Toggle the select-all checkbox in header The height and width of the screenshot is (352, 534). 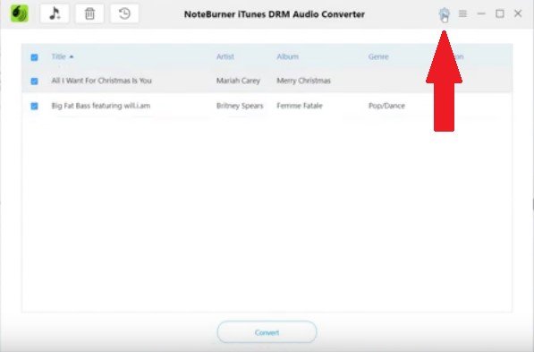coord(34,57)
